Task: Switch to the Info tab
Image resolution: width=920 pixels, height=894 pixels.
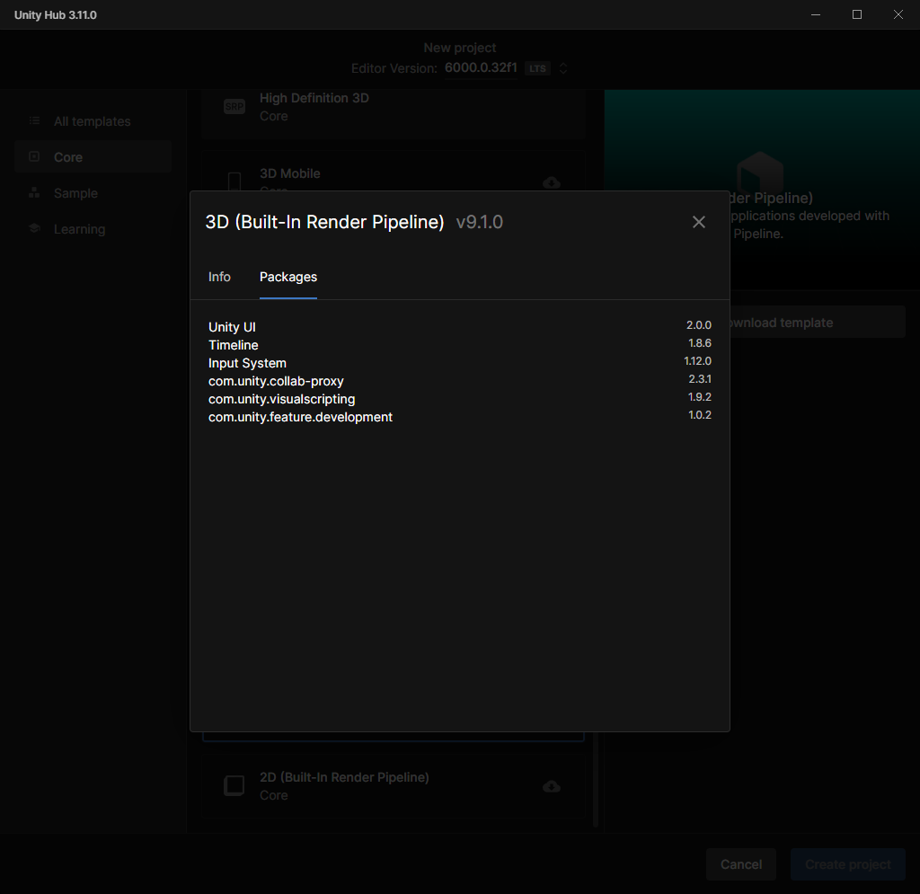Action: (219, 277)
